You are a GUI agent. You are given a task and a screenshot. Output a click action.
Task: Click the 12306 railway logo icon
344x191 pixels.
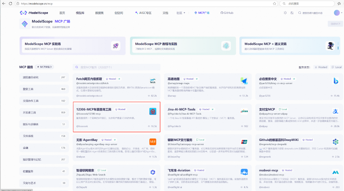click(x=153, y=111)
